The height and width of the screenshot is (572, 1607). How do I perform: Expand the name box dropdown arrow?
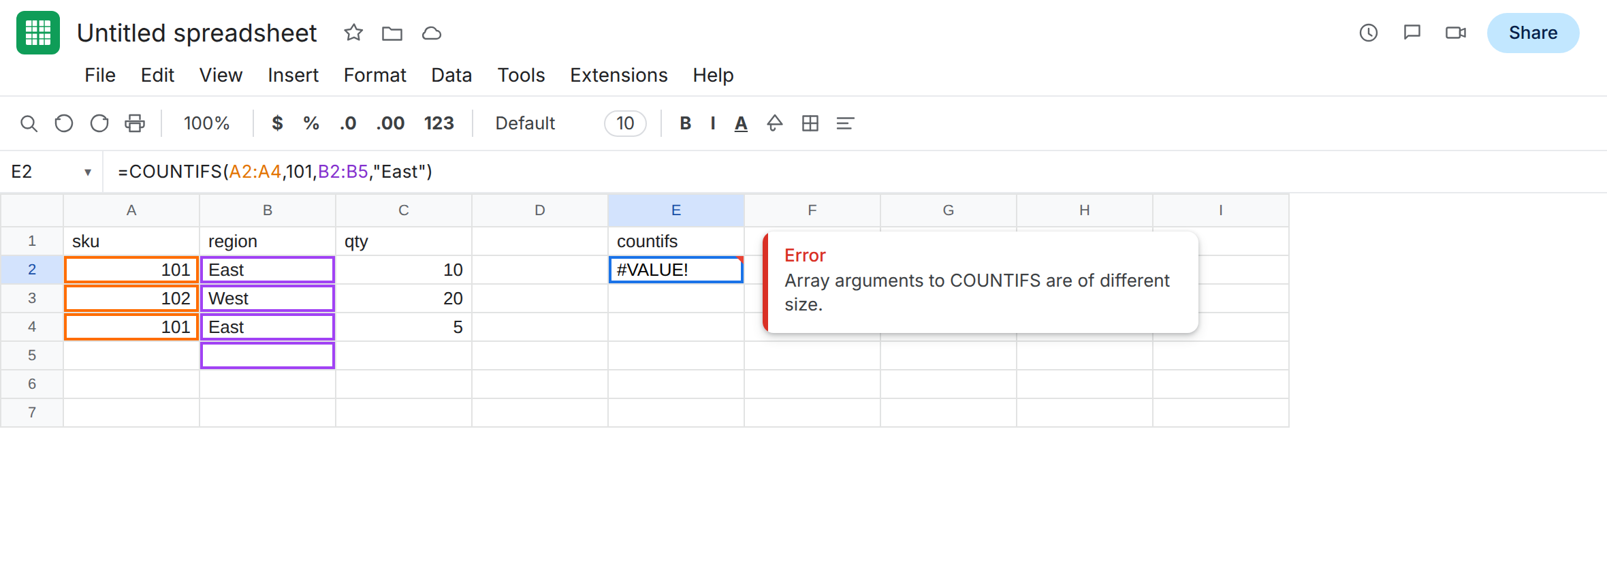[x=88, y=172]
